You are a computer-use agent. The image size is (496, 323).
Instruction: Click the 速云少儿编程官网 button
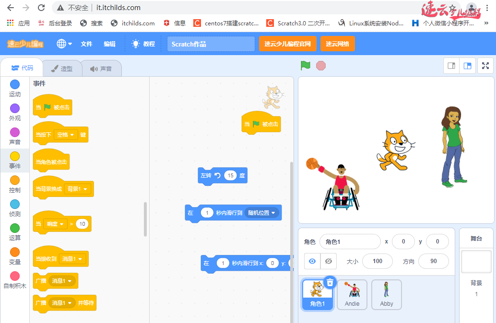(287, 44)
